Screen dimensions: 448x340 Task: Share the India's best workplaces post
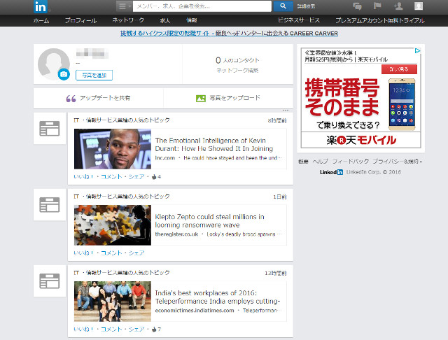coord(136,329)
